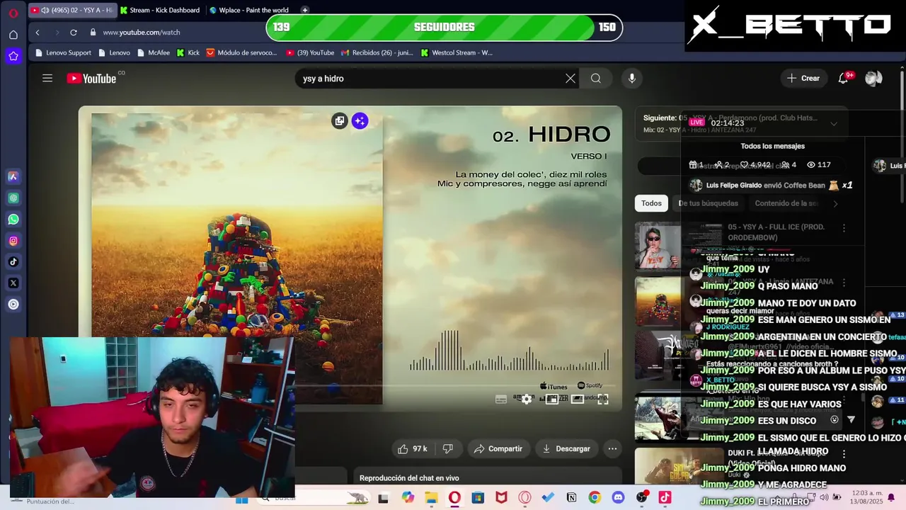Open the Kick bookmark
Image resolution: width=906 pixels, height=510 pixels.
coord(188,52)
